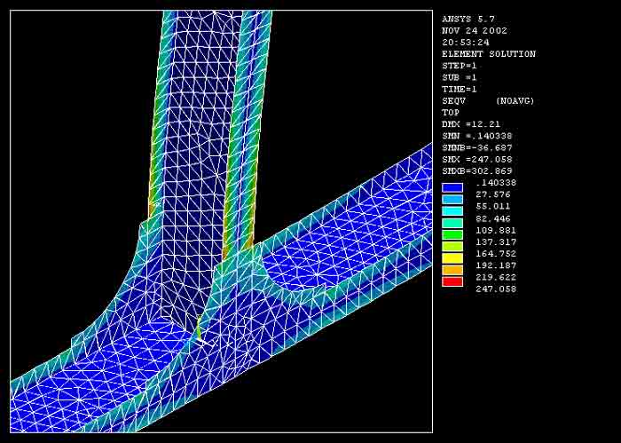Click the date NOV 24 2002
621x443 pixels.
click(x=475, y=30)
